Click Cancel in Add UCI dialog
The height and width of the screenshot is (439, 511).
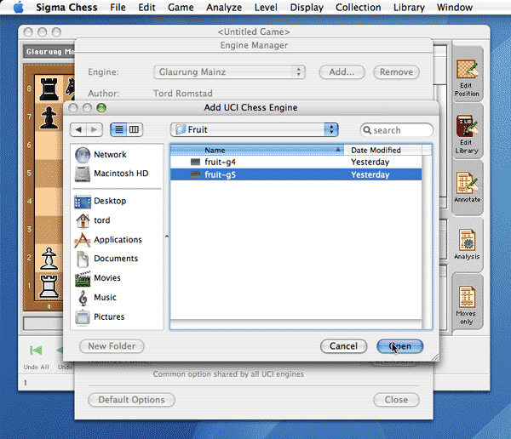point(343,346)
